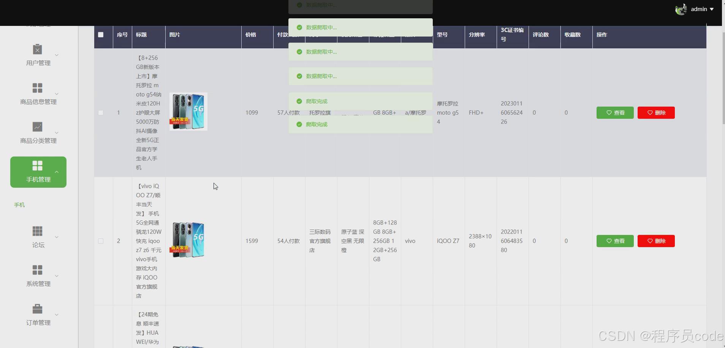Open the 用户管理 clipboard icon
Viewport: 725px width, 348px height.
point(37,49)
